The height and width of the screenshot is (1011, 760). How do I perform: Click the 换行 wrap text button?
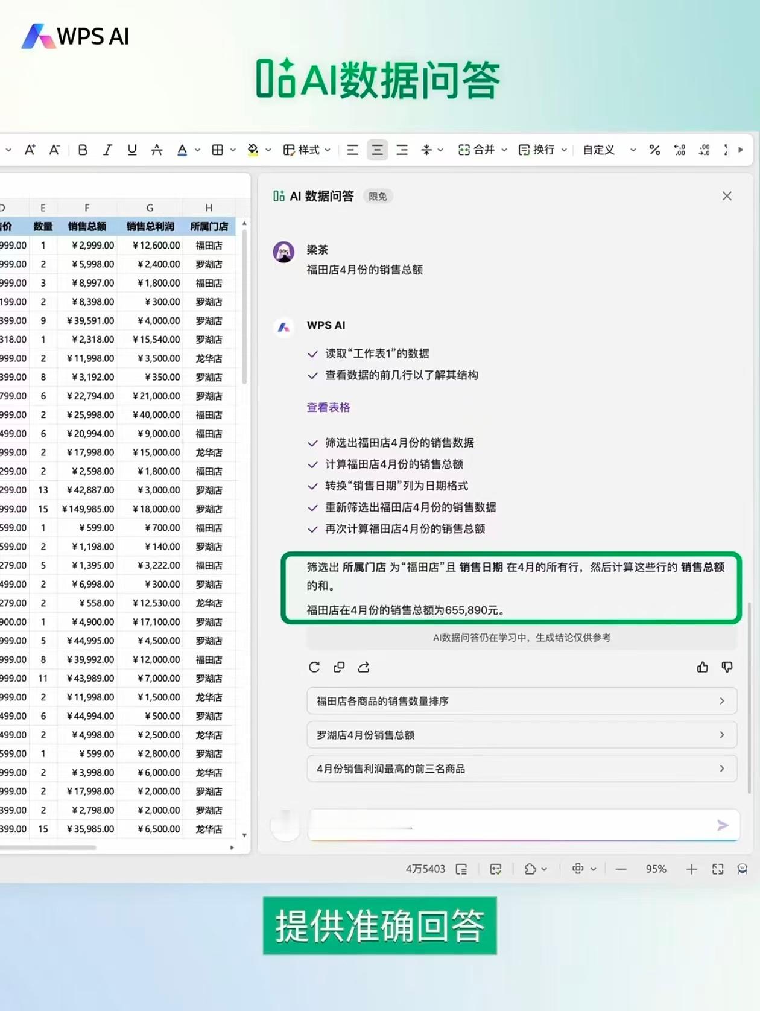[536, 150]
